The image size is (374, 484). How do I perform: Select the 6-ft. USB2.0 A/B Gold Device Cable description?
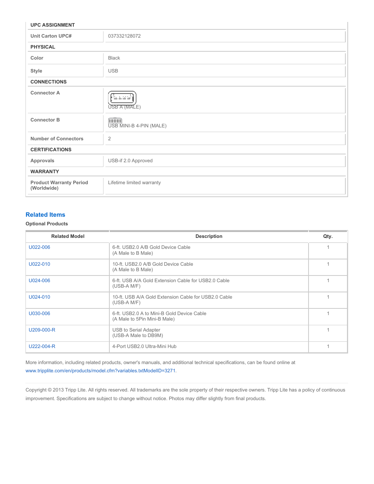[151, 250]
